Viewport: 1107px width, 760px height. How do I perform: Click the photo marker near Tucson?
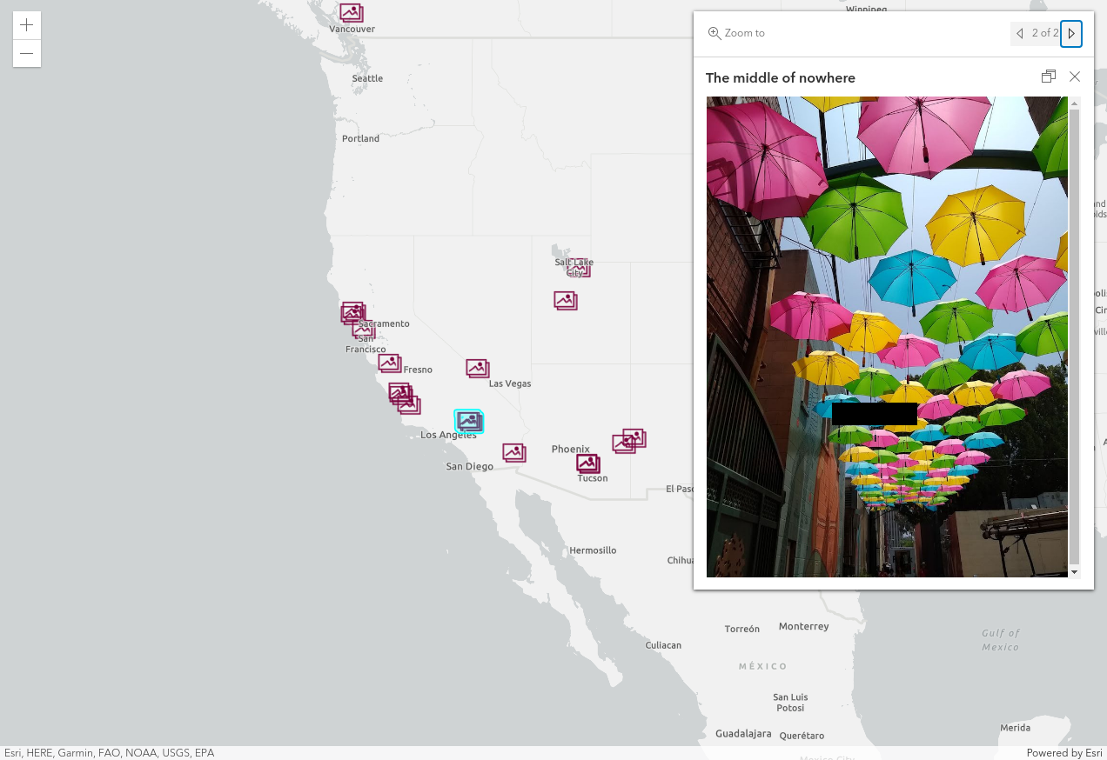pyautogui.click(x=588, y=463)
